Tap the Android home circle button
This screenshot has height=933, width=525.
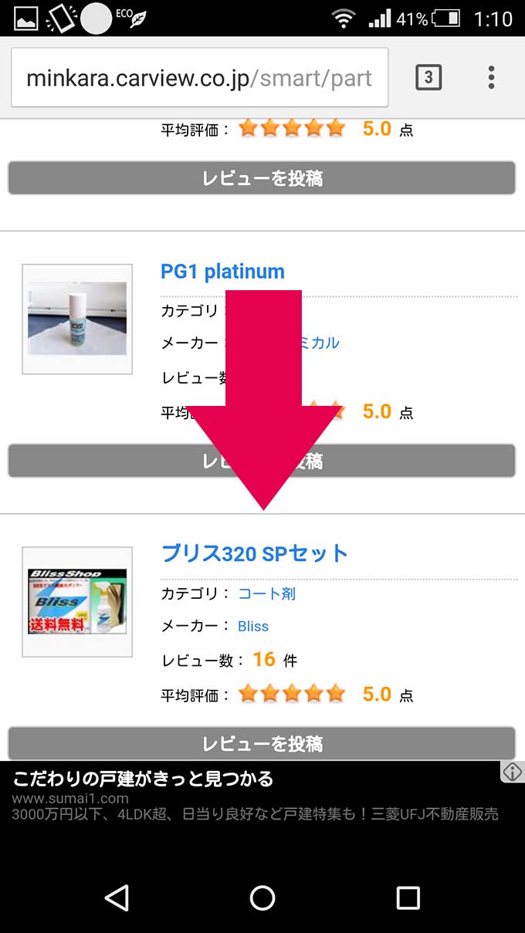pyautogui.click(x=262, y=898)
